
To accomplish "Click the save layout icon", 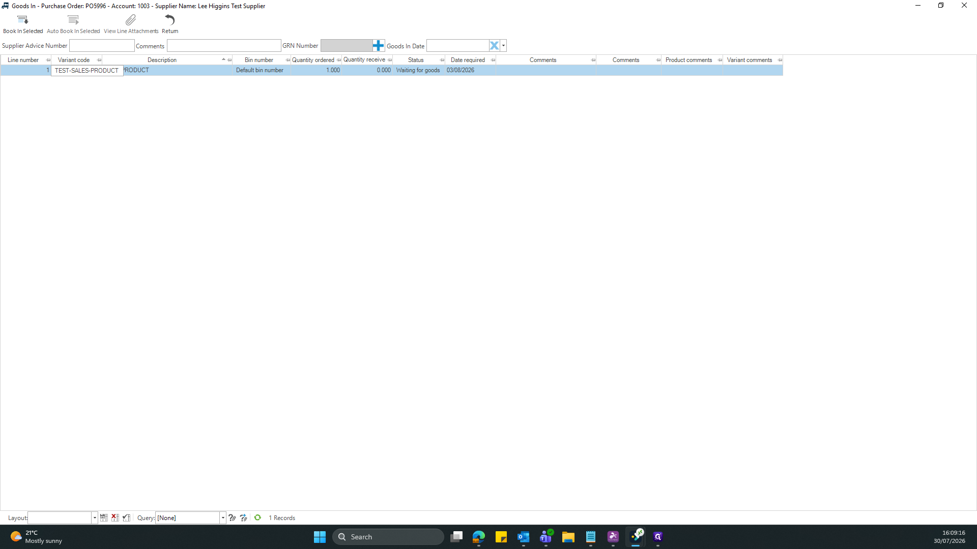I will click(104, 517).
